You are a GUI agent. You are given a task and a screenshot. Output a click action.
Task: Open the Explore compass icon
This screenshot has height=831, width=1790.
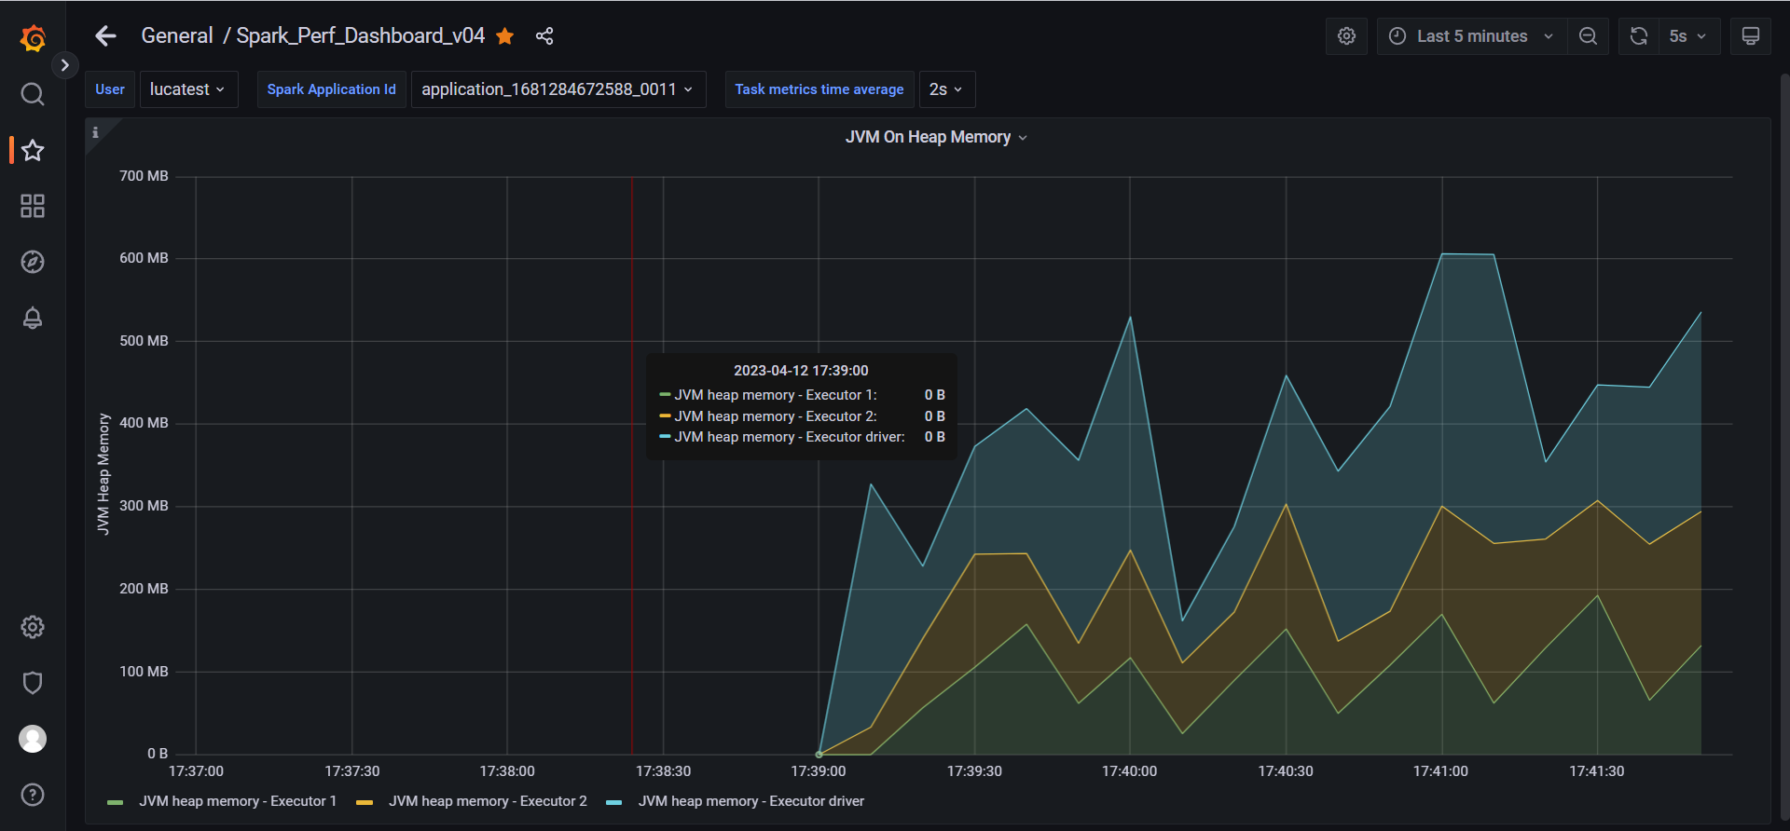(33, 262)
